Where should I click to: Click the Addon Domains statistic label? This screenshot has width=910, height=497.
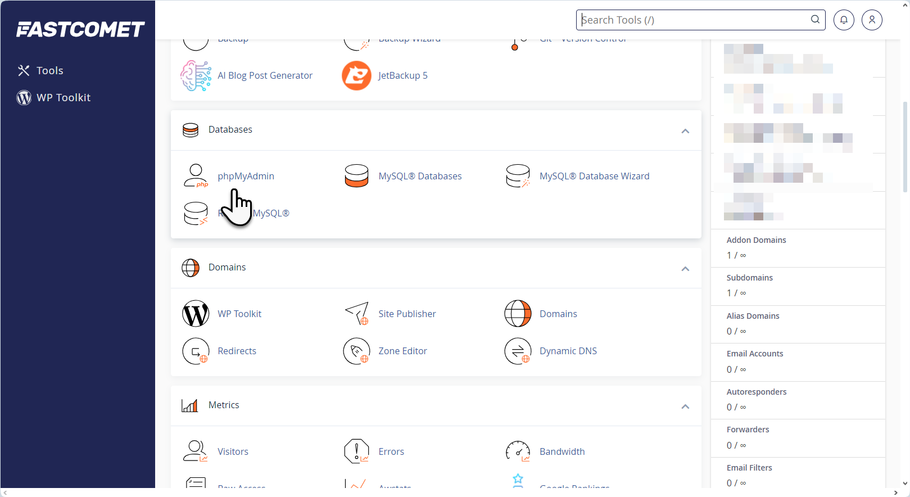(756, 240)
